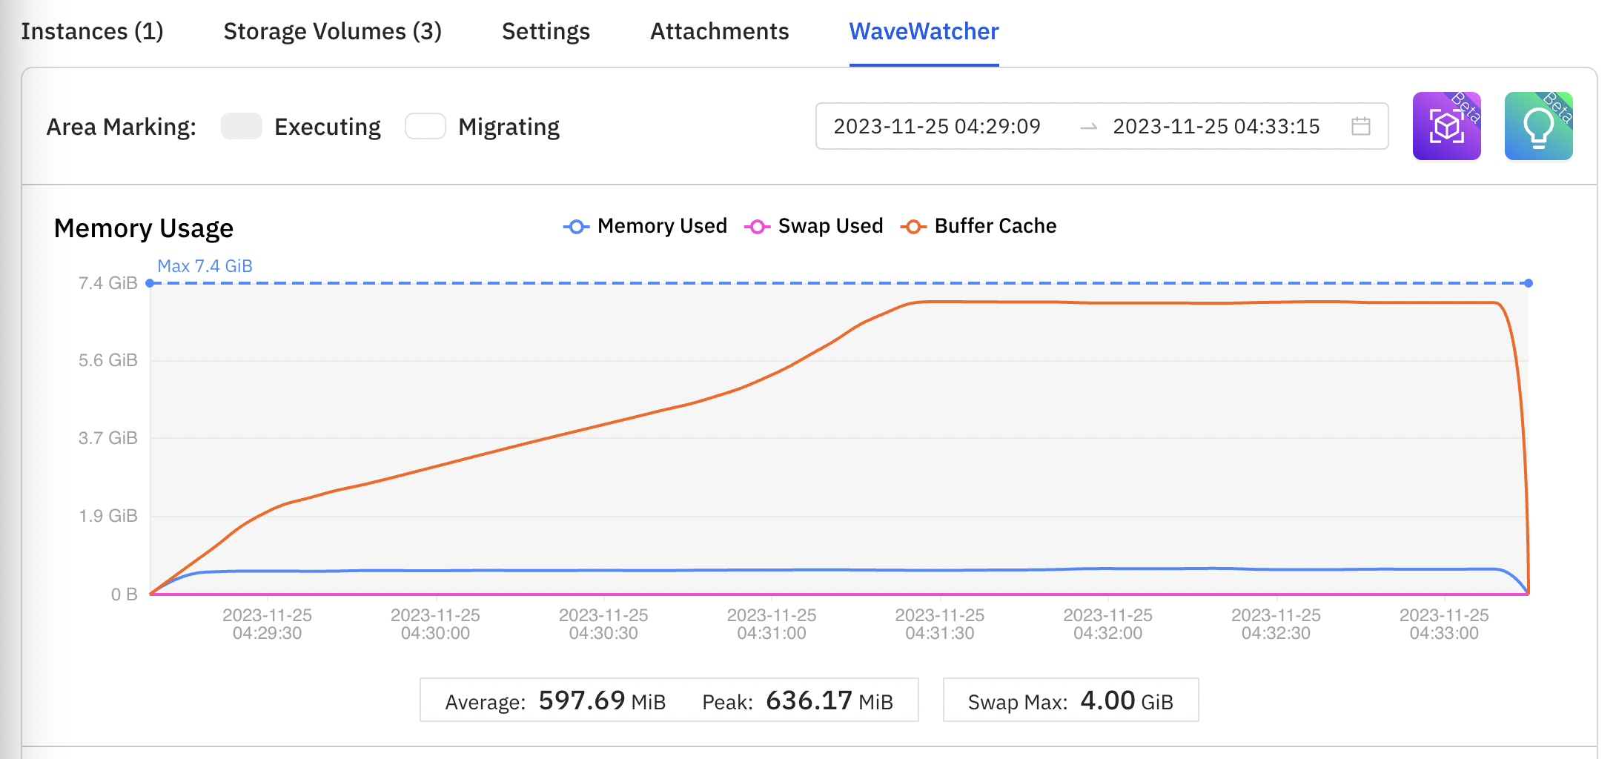This screenshot has height=759, width=1616.
Task: Open the Storage Volumes (3) tab
Action: tap(332, 31)
